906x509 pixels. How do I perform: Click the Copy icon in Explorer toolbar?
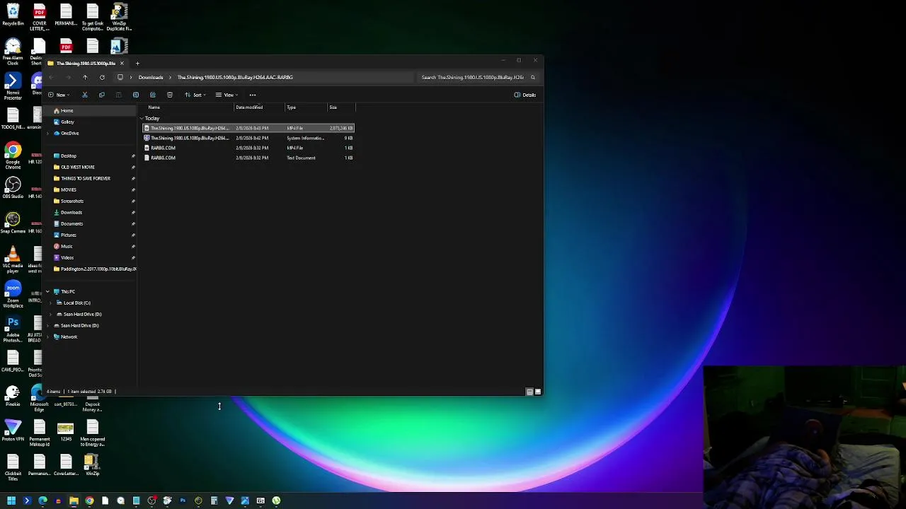tap(101, 95)
